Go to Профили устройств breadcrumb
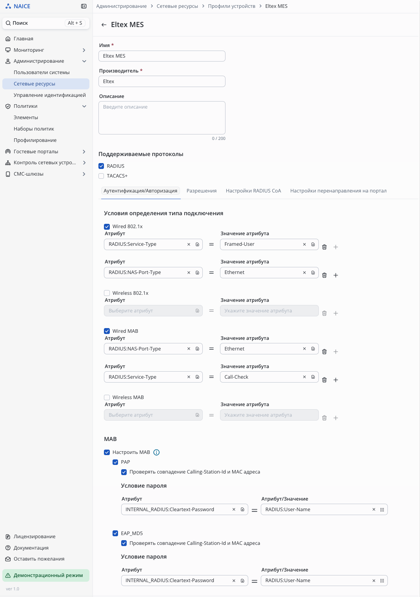This screenshot has width=420, height=597. 231,6
